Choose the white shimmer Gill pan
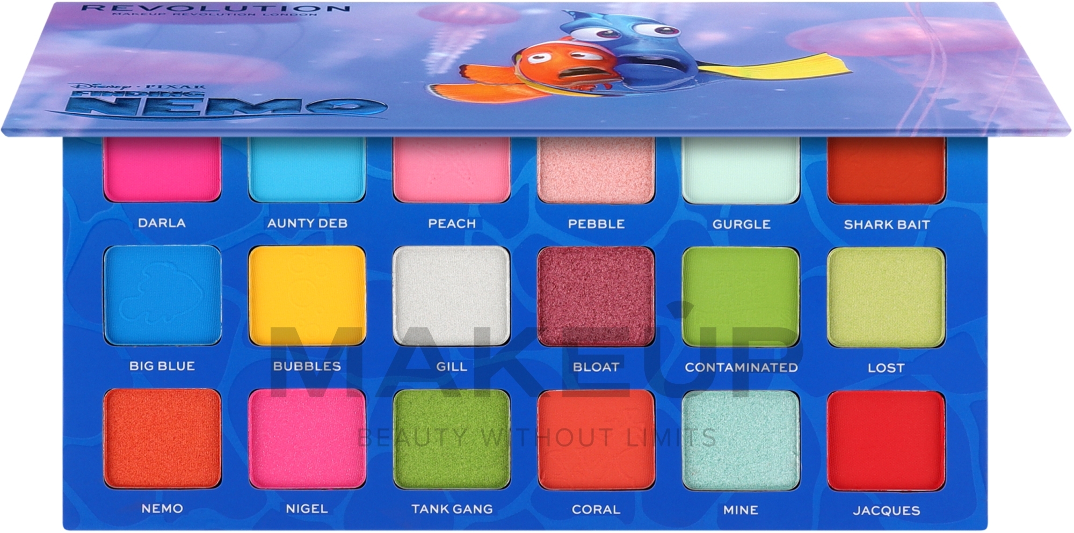1074x533 pixels. [x=452, y=296]
